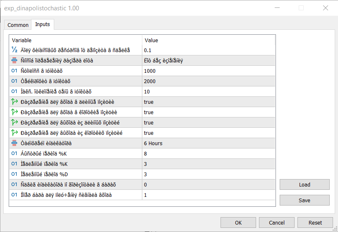Click the fourth green arrow boolean icon
The height and width of the screenshot is (232, 338).
[x=14, y=133]
